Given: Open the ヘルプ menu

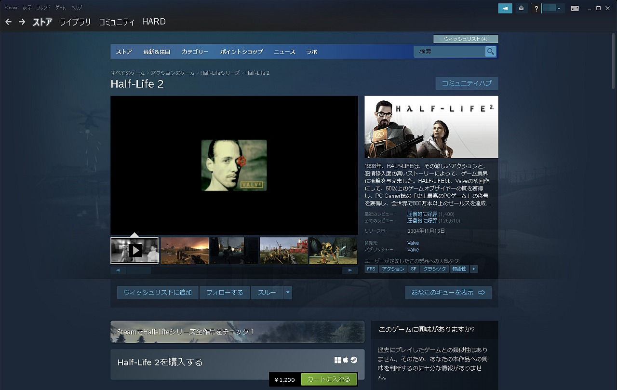Looking at the screenshot, I should click(x=77, y=8).
